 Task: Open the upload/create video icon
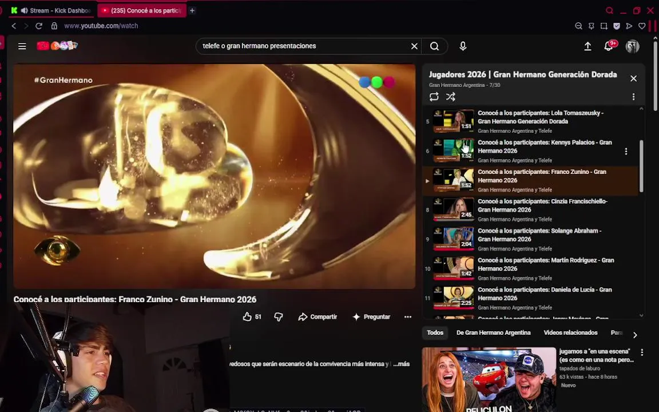click(587, 46)
